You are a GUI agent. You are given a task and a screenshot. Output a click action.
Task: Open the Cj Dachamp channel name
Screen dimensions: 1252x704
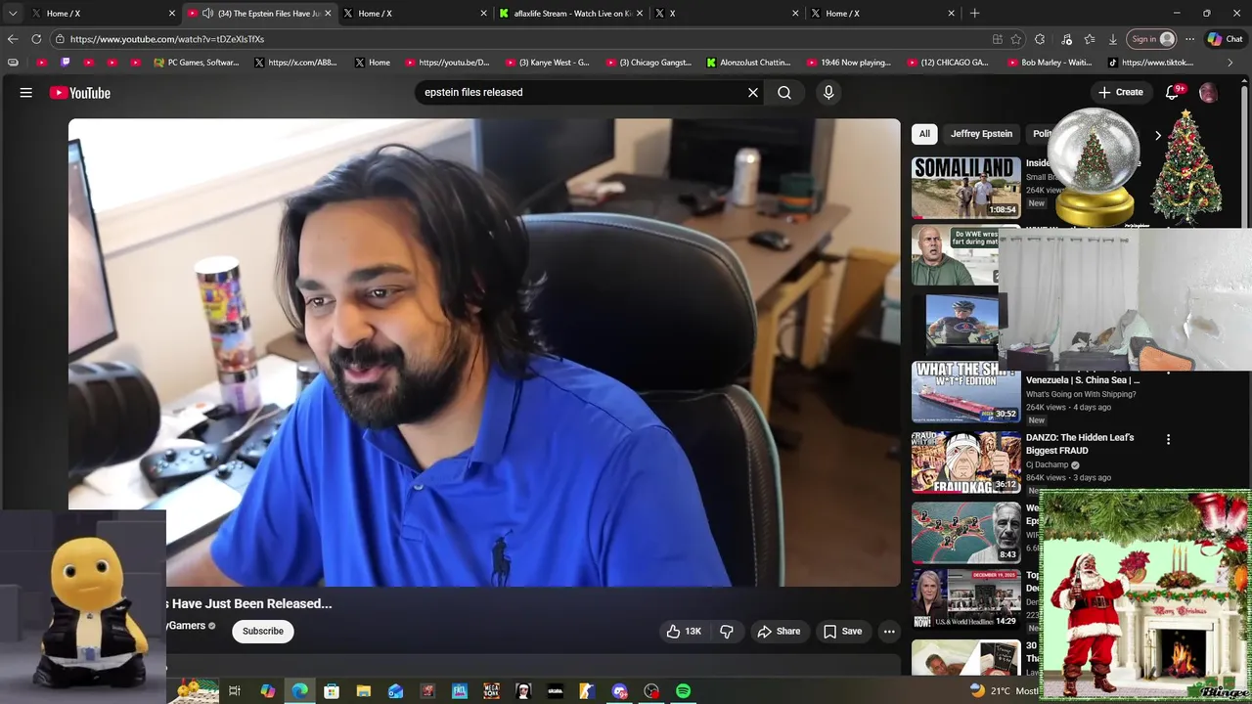click(x=1048, y=465)
